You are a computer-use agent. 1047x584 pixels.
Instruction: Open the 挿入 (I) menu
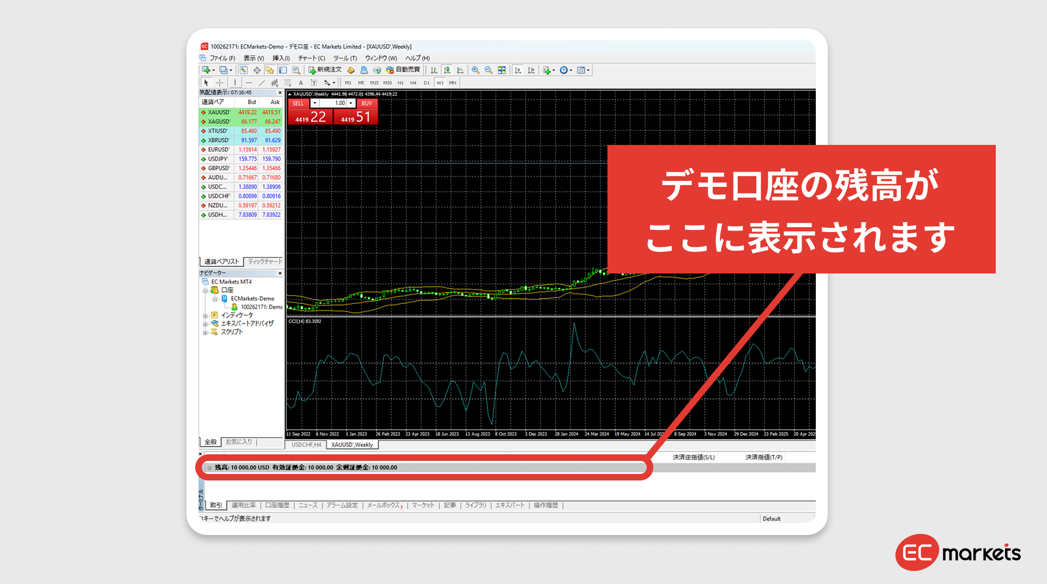(x=281, y=58)
